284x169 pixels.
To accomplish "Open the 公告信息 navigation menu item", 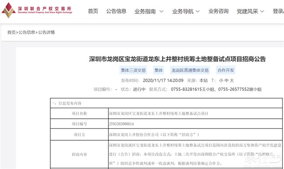I will pyautogui.click(x=116, y=11).
